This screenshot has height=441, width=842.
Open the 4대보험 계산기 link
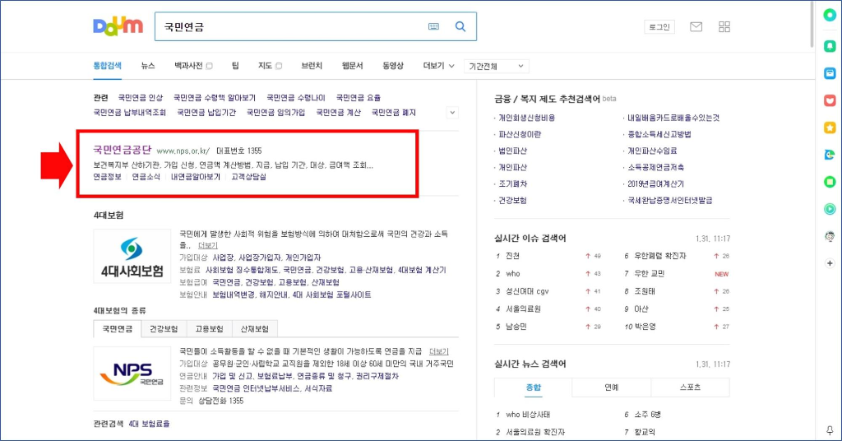(422, 270)
